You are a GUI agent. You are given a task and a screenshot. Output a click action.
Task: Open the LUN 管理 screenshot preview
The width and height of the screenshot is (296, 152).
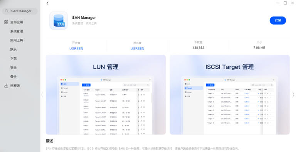[x=106, y=95]
